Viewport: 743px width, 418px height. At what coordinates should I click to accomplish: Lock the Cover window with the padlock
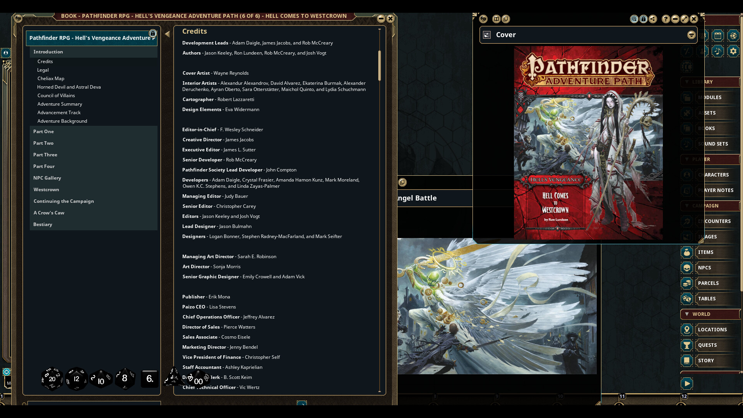point(643,19)
